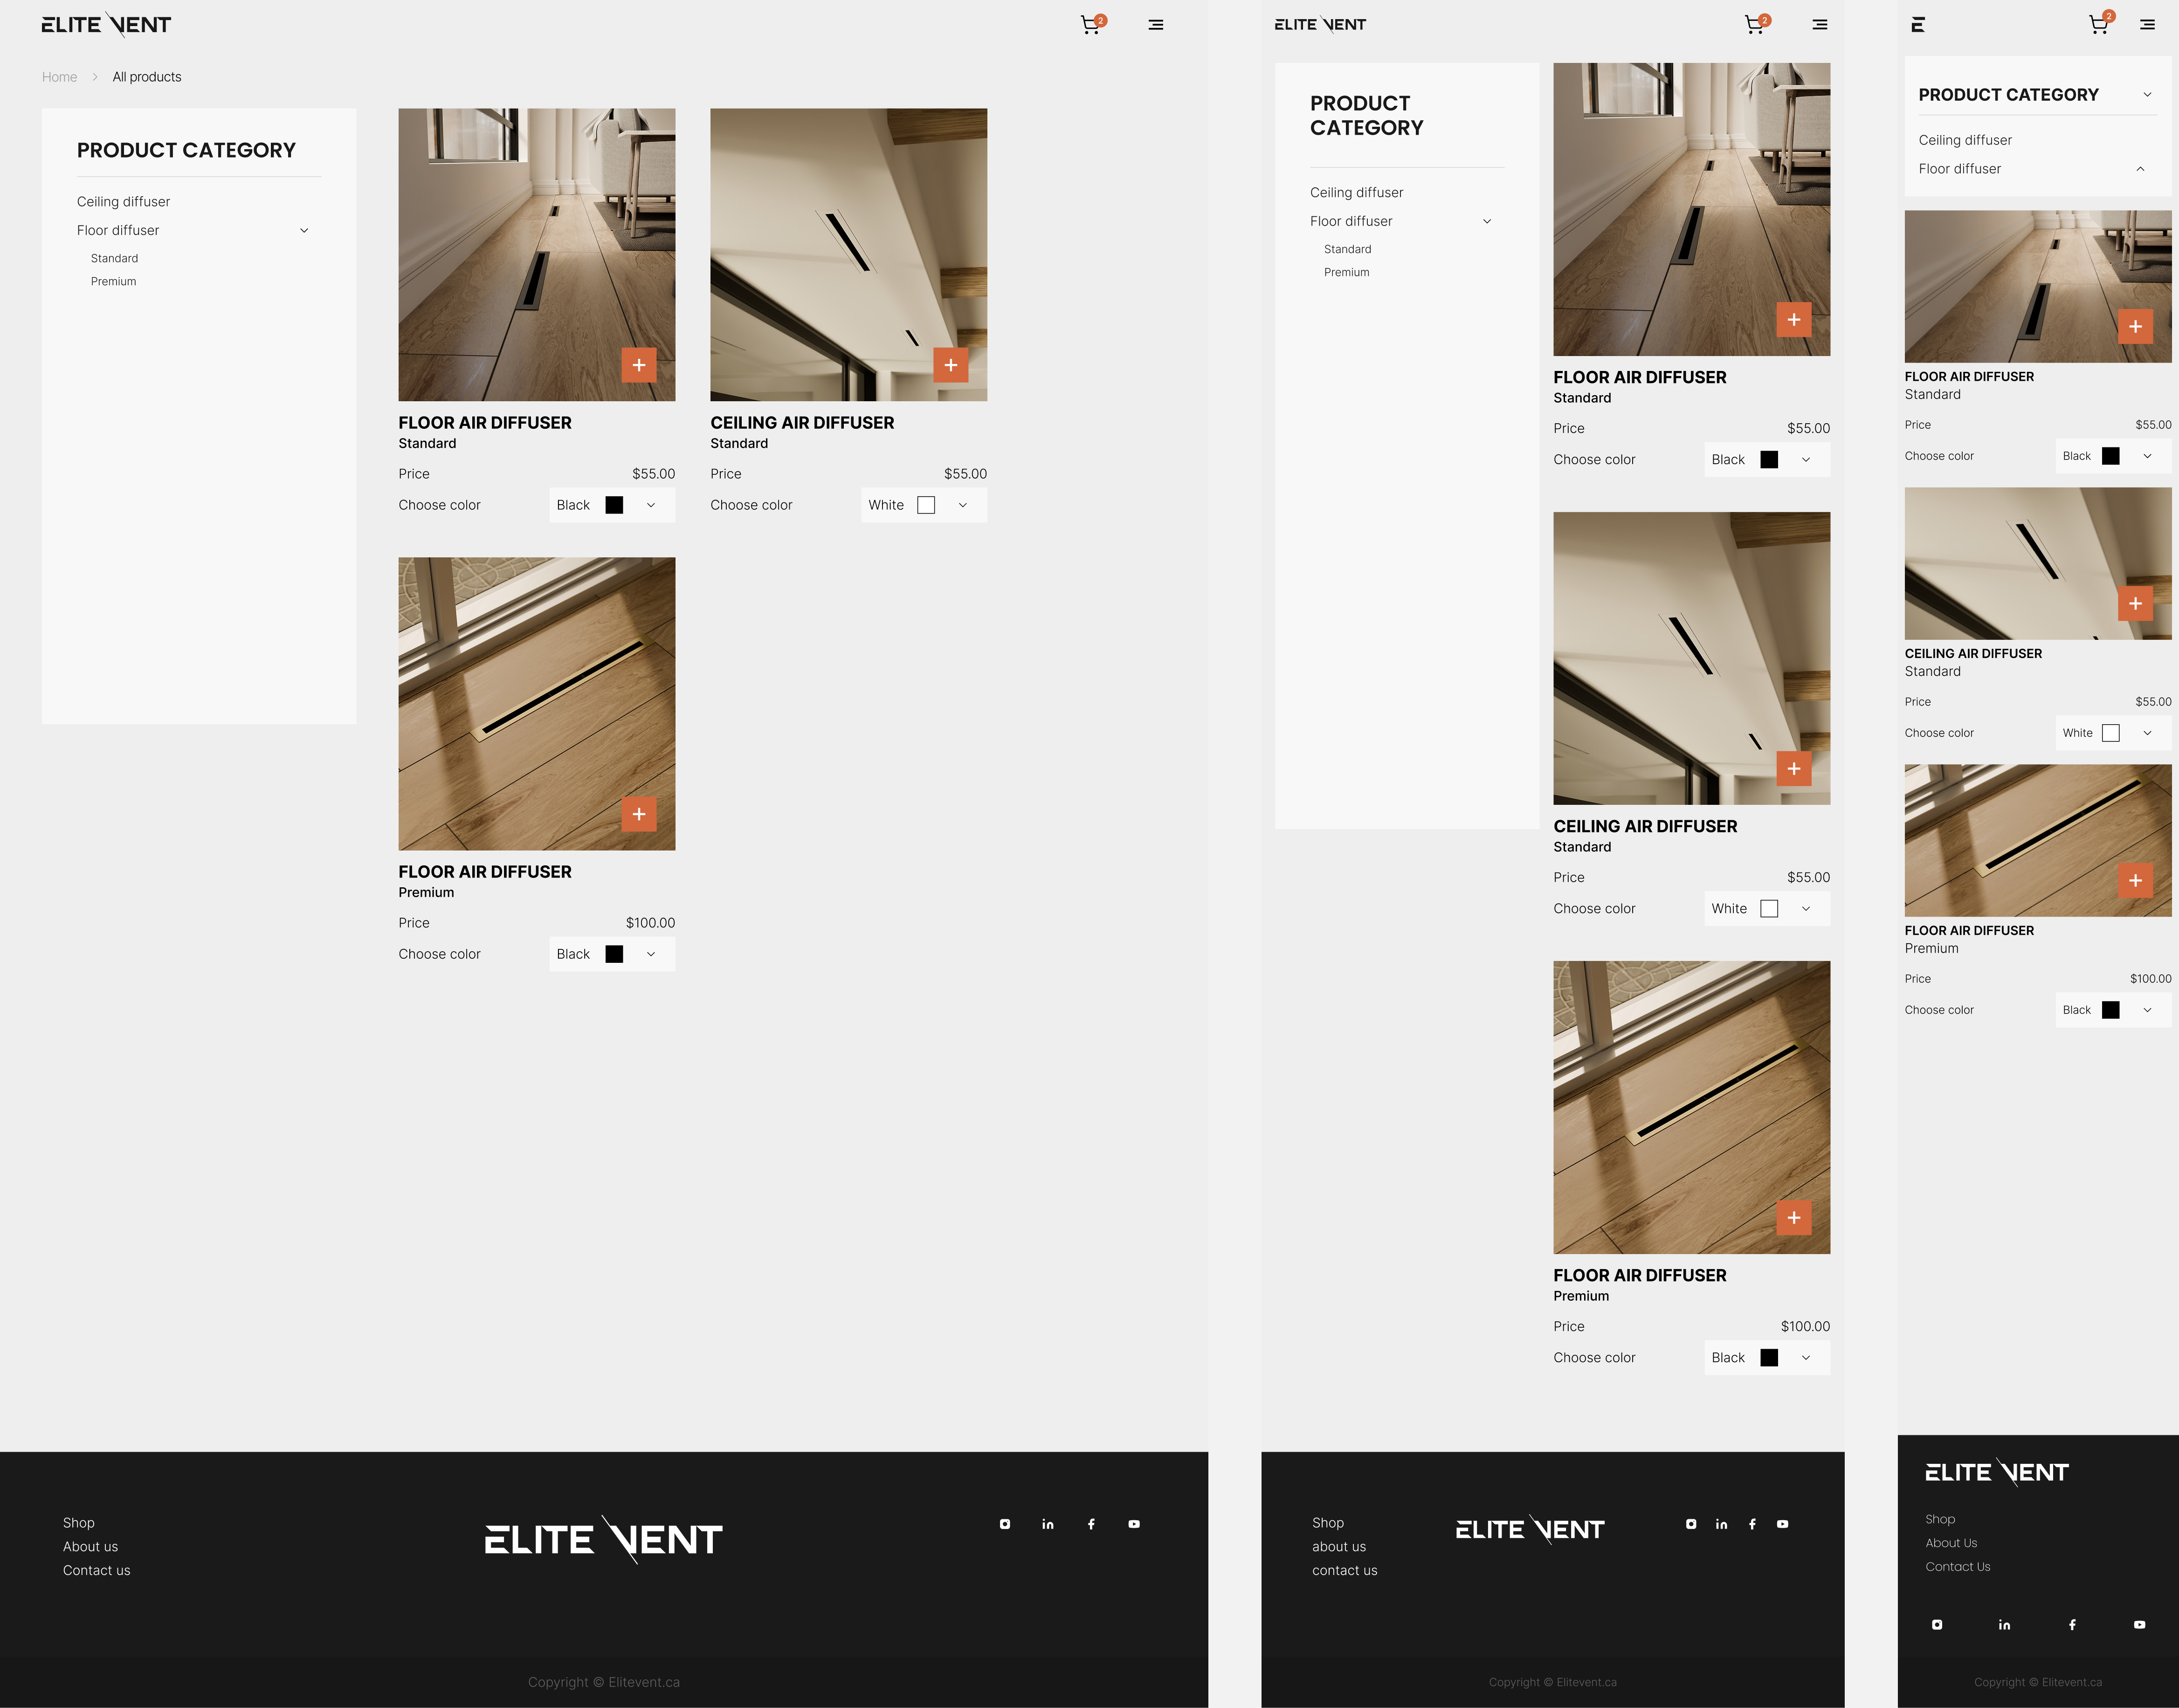Select Ceiling diffuser in tablet category panel
2179x1708 pixels.
click(1356, 193)
